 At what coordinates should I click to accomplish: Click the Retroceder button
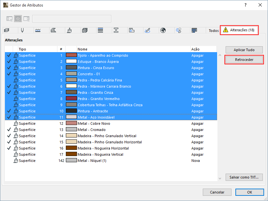pos(244,60)
